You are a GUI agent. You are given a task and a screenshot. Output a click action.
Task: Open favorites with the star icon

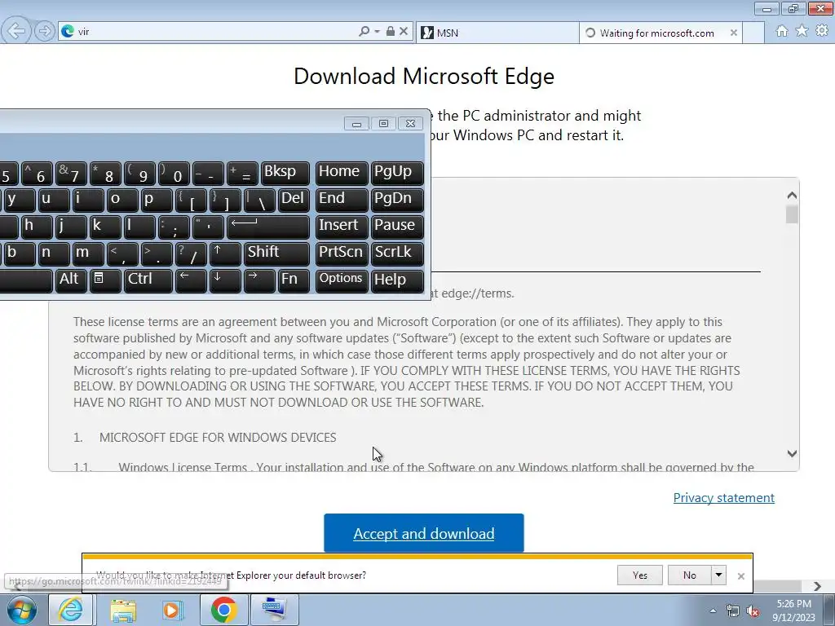802,32
